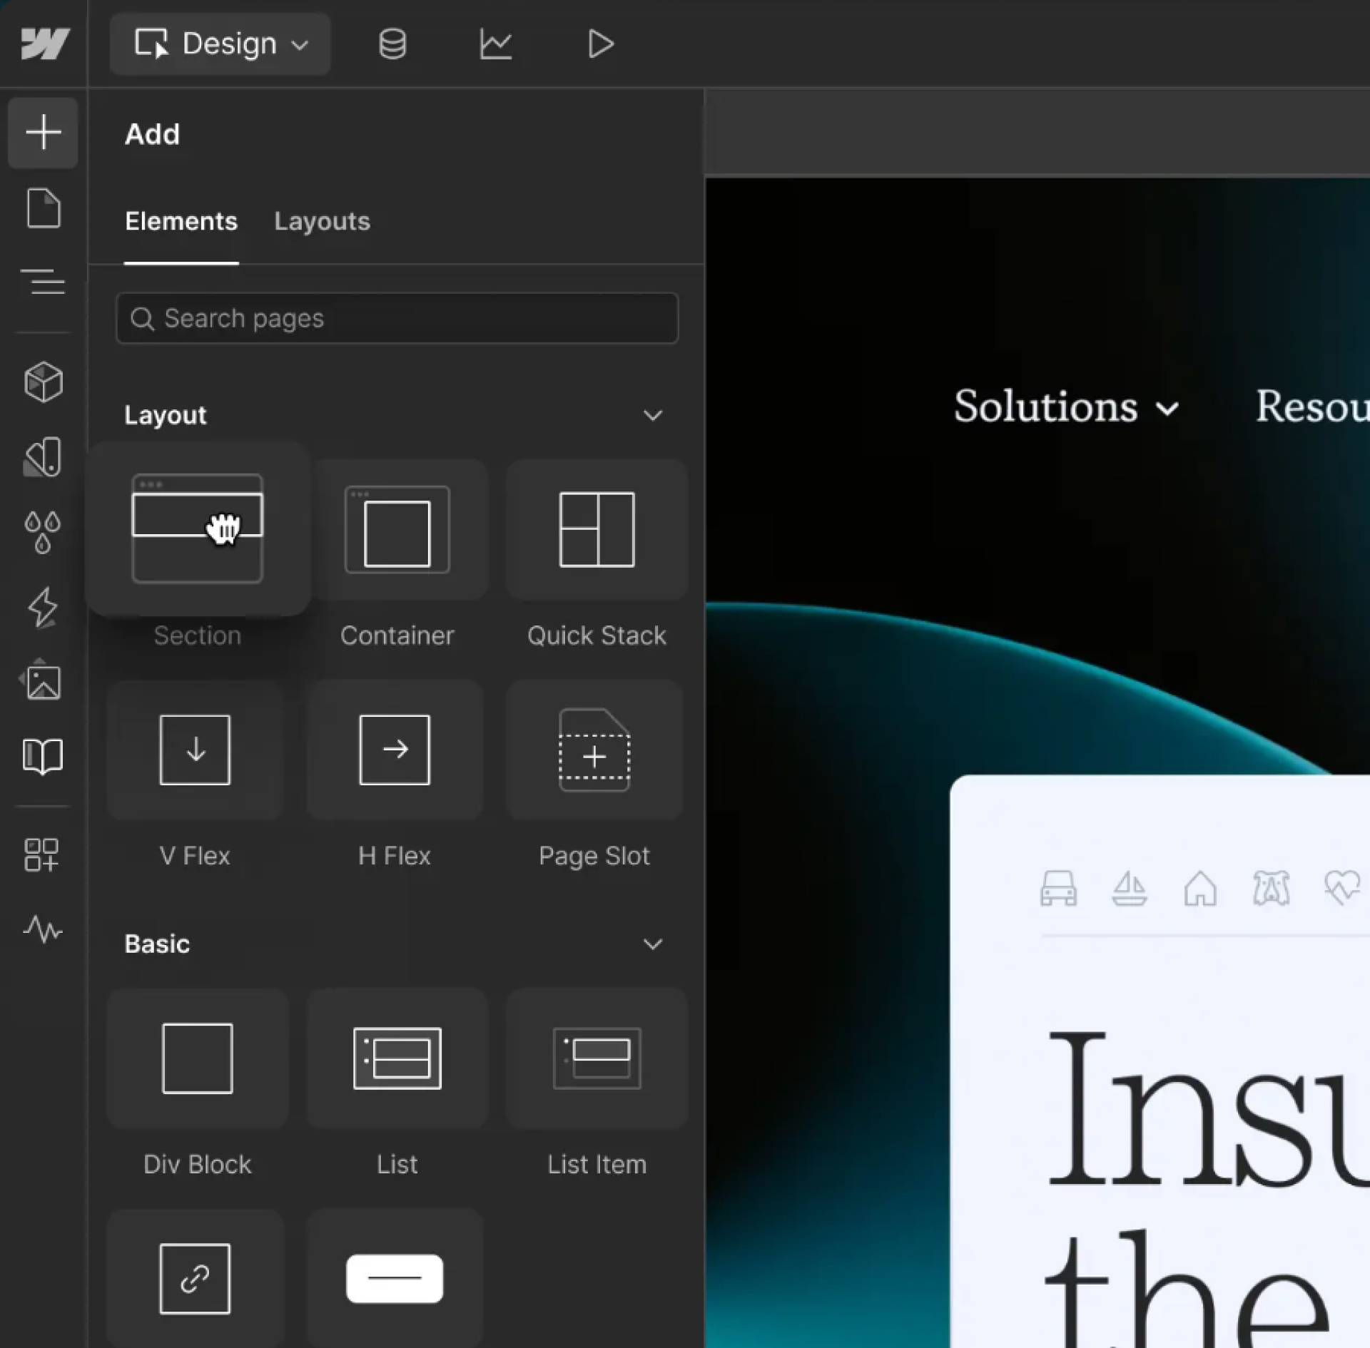Open the Components cube icon
This screenshot has height=1348, width=1370.
(x=43, y=382)
